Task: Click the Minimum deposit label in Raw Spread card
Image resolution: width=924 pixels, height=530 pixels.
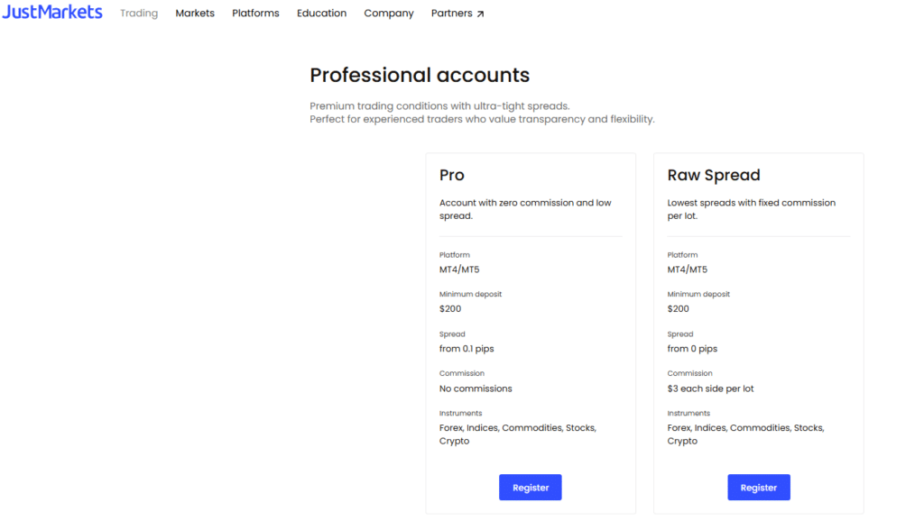Action: [x=698, y=294]
